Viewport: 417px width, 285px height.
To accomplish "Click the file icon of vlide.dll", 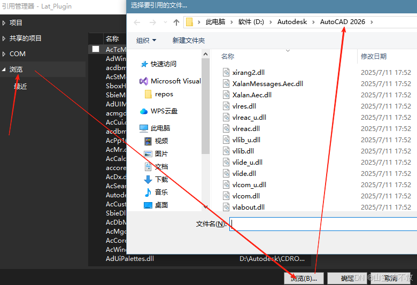I will (226, 173).
